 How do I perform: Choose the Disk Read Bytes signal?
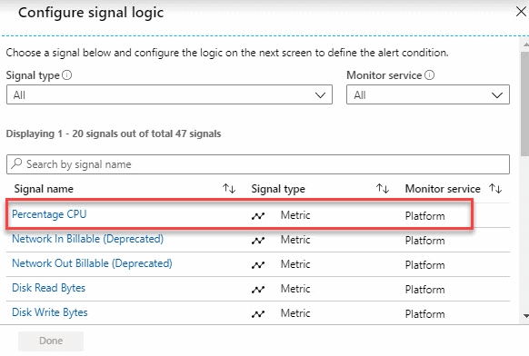click(x=48, y=288)
